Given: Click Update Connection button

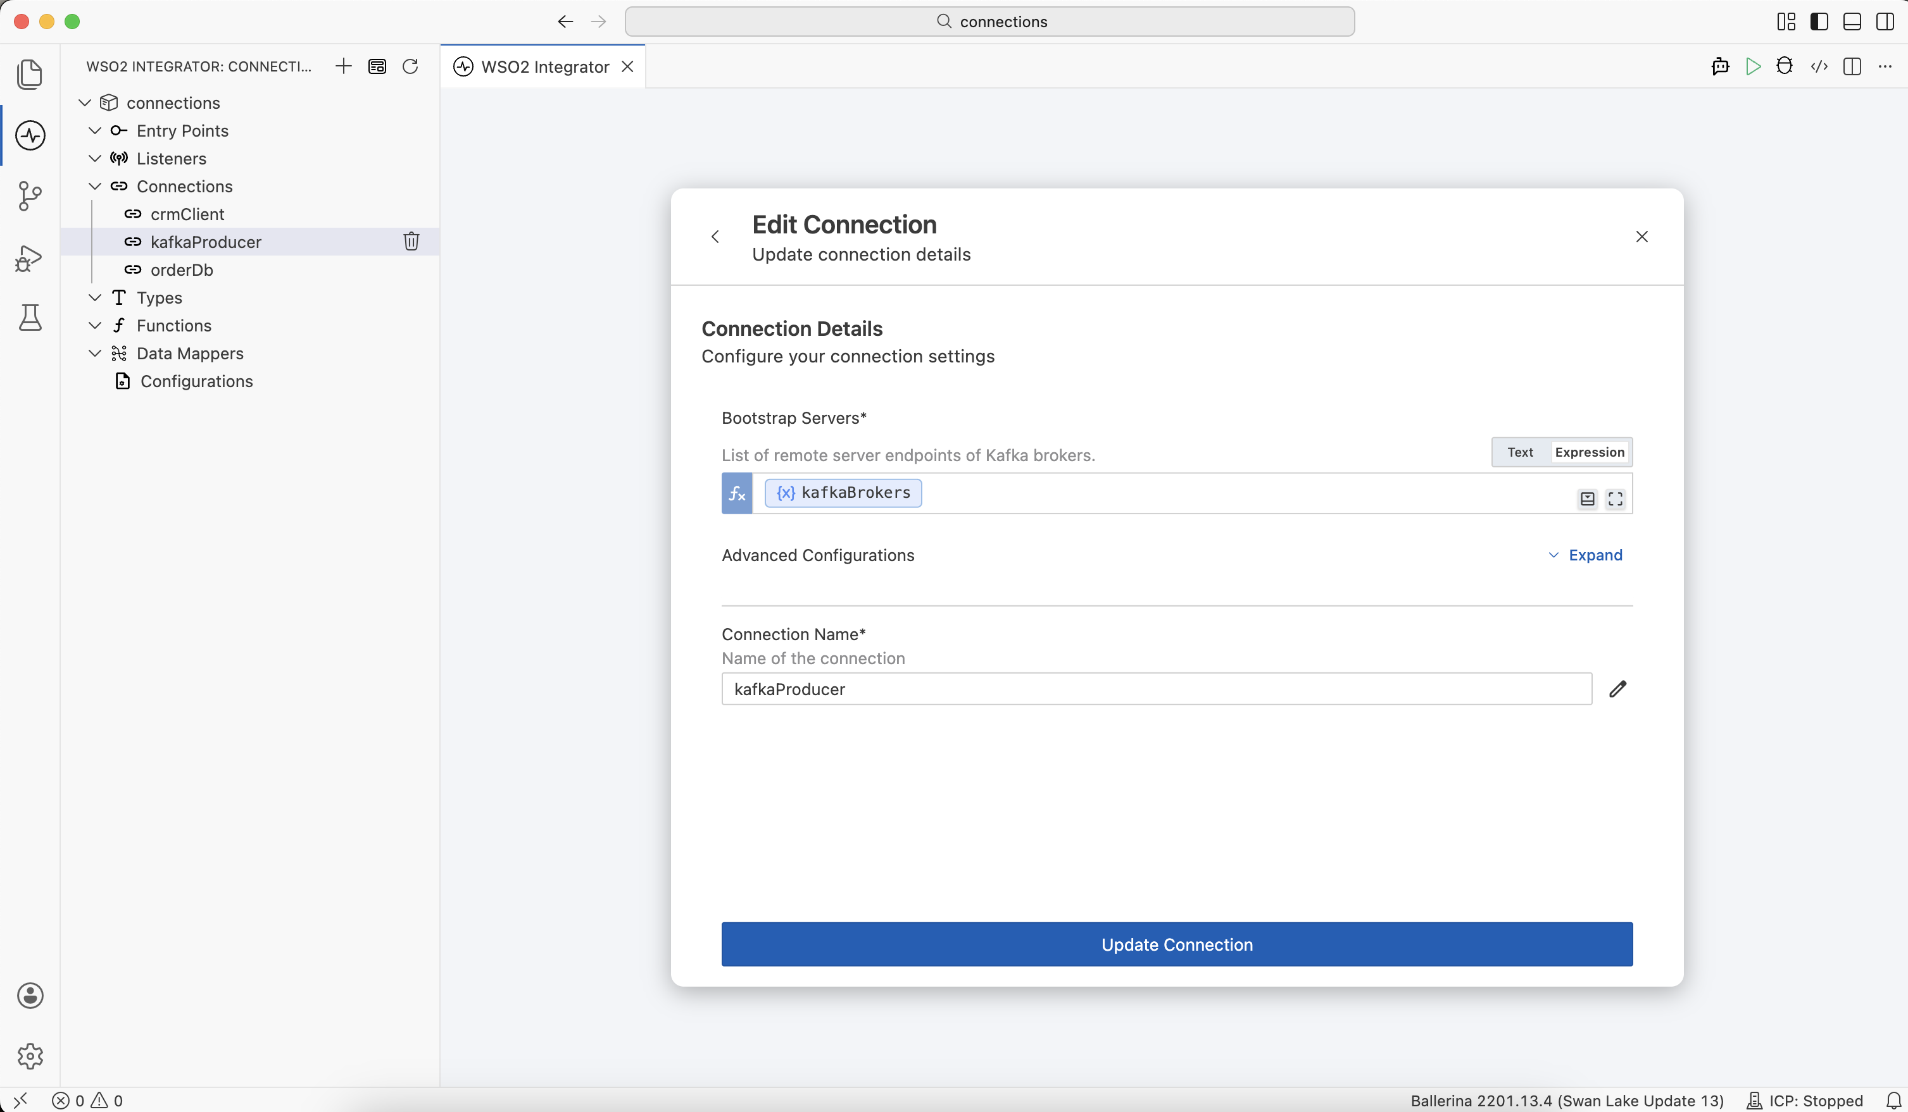Looking at the screenshot, I should click(x=1177, y=944).
